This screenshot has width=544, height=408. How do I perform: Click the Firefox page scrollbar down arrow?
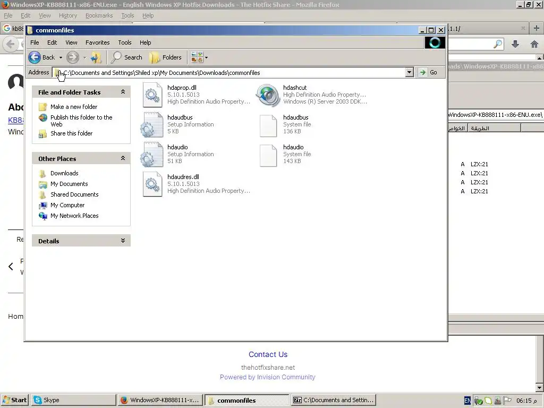pos(540,388)
